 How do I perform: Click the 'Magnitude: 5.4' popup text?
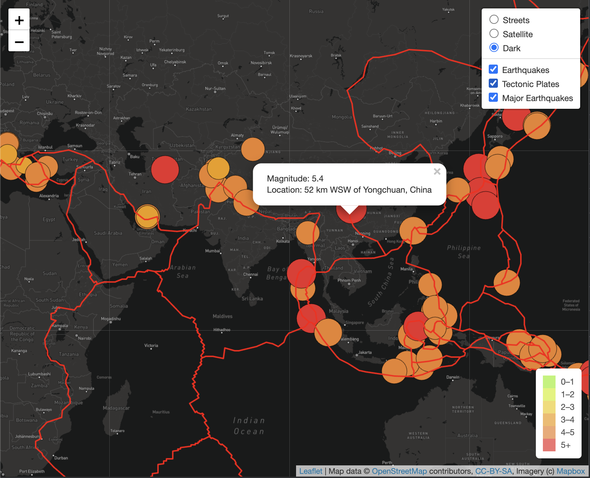coord(295,179)
